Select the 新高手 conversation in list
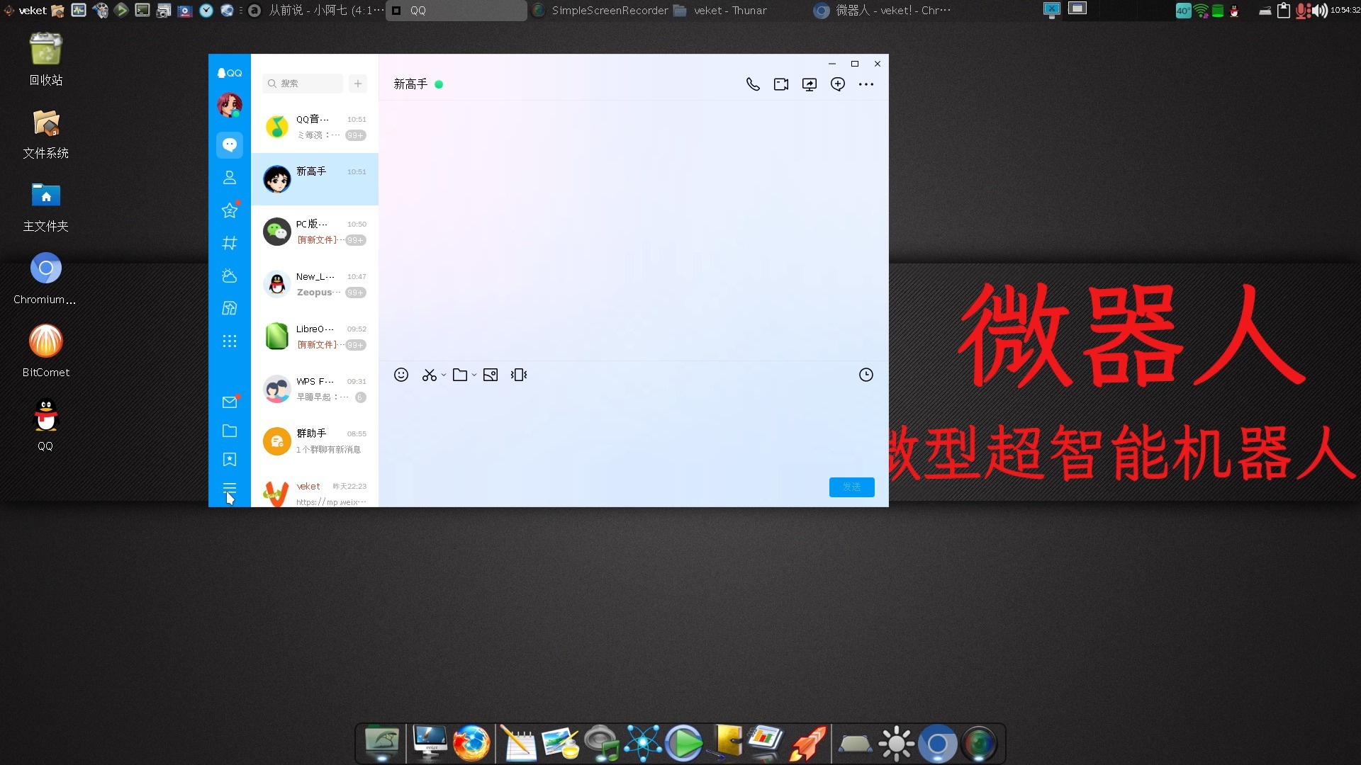Viewport: 1361px width, 765px height. coord(315,179)
